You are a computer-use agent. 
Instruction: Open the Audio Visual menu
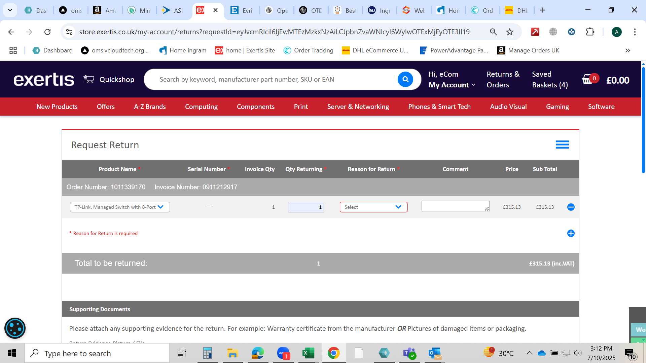point(508,107)
